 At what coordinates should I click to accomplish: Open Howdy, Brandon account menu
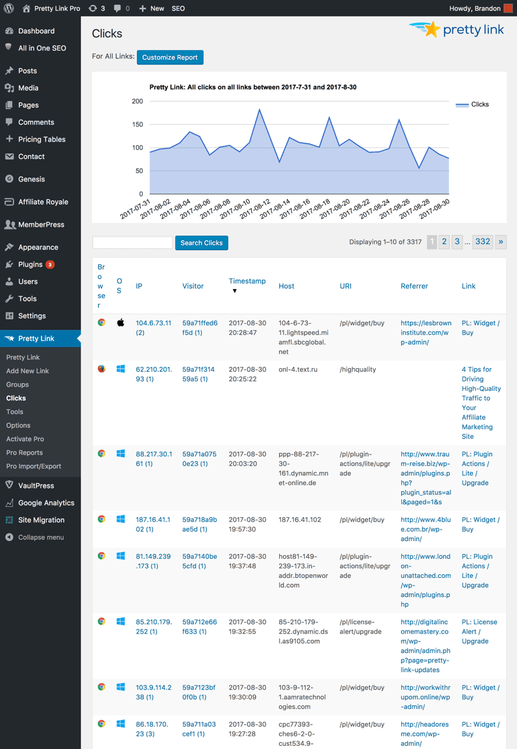(480, 8)
